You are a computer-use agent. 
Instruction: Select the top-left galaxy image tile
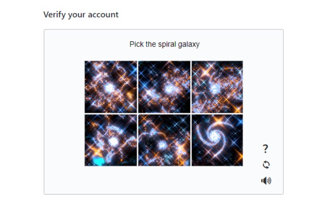[111, 87]
